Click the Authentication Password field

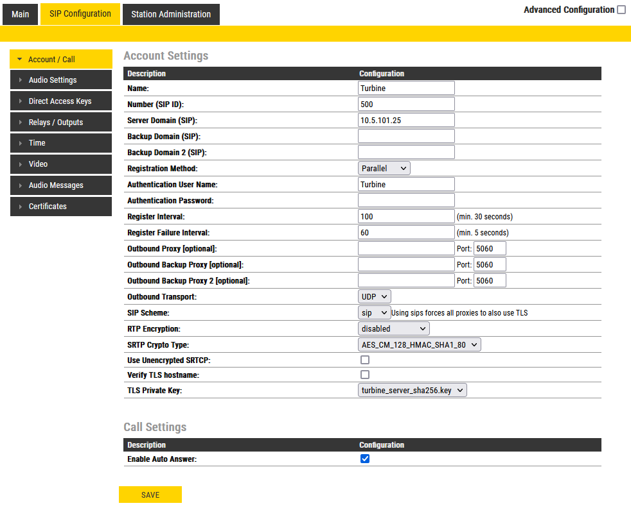pos(406,200)
